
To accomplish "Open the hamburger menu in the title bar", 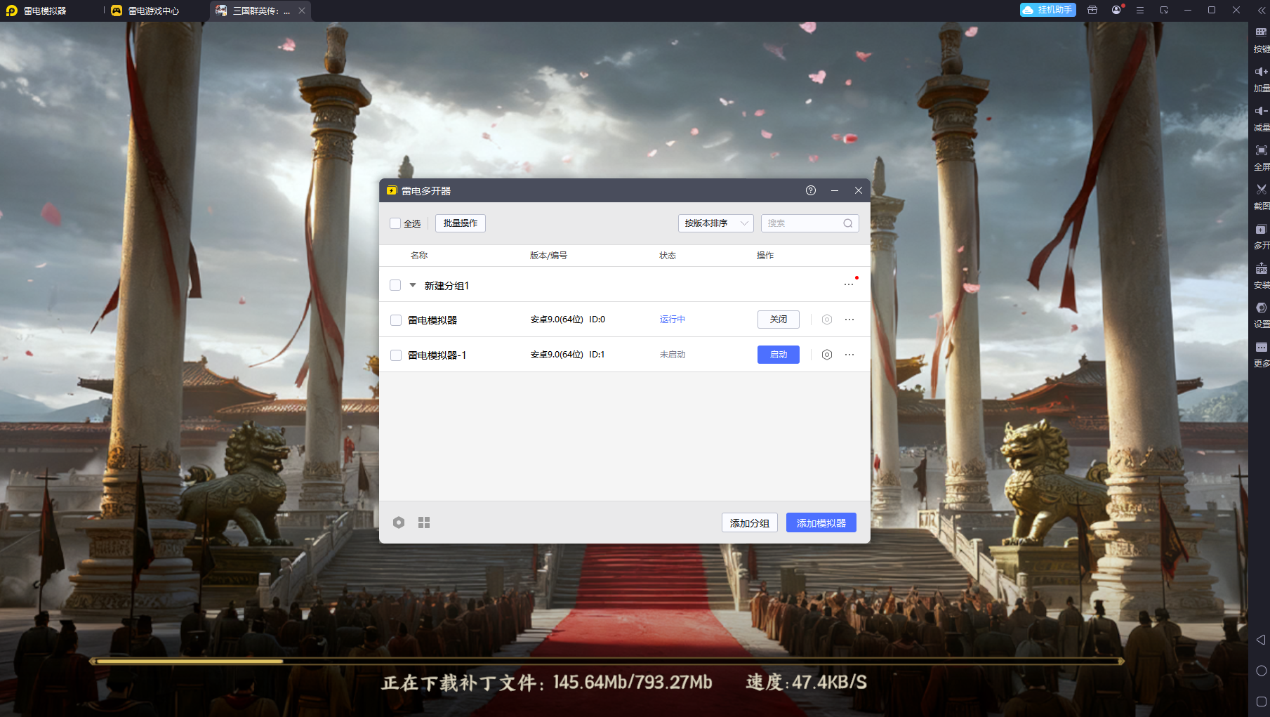I will [1140, 10].
